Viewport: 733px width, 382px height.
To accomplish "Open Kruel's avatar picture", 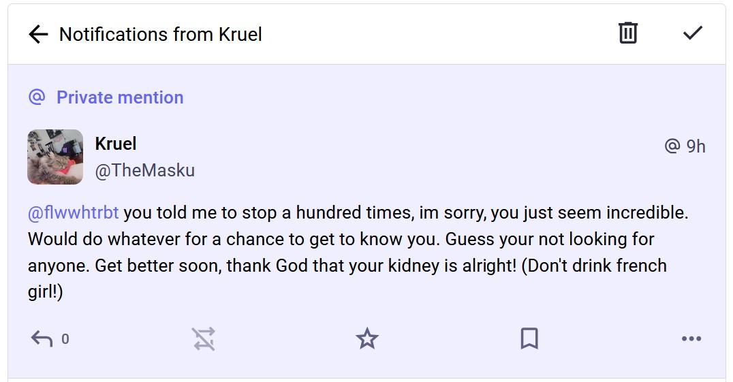I will coord(55,157).
